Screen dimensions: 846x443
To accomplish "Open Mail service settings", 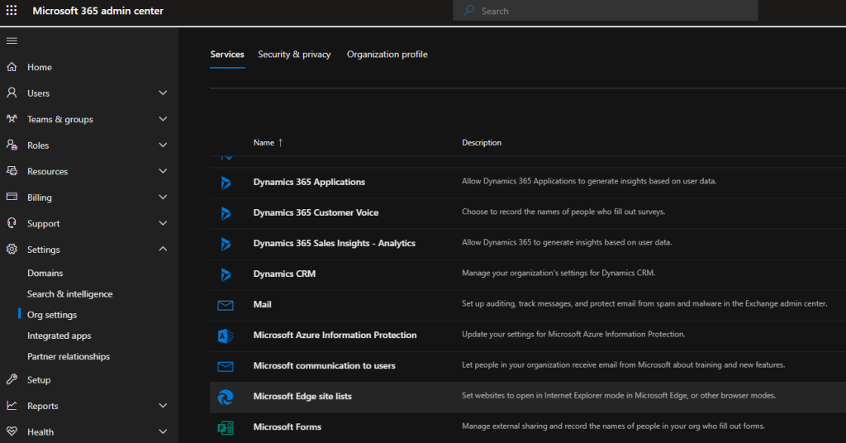I will click(x=262, y=304).
